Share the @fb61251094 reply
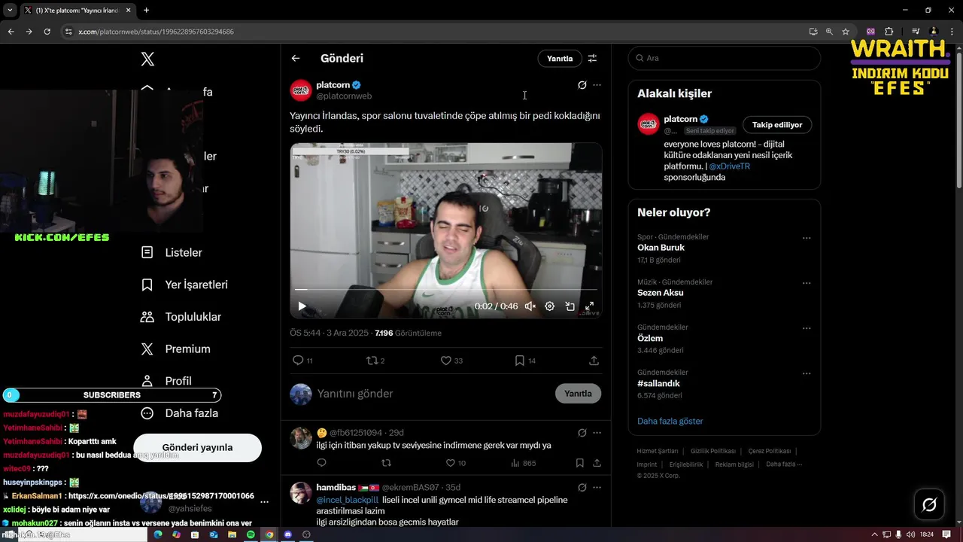Screen dimensions: 963x542 597,463
